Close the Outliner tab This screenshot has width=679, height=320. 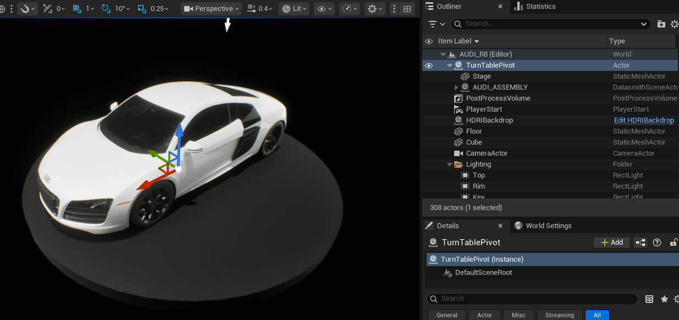coord(500,7)
